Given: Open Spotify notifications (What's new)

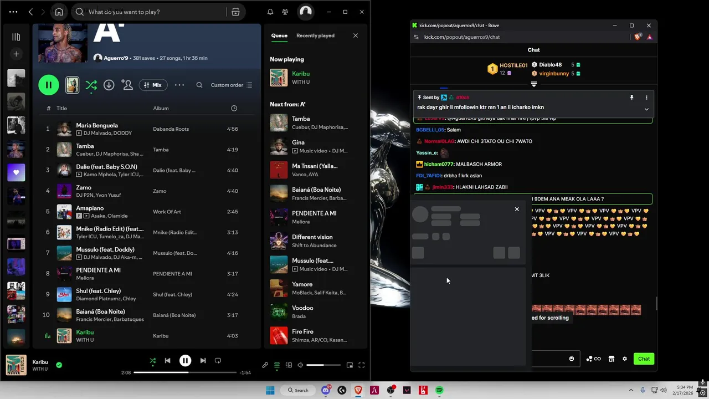Looking at the screenshot, I should click(x=270, y=12).
